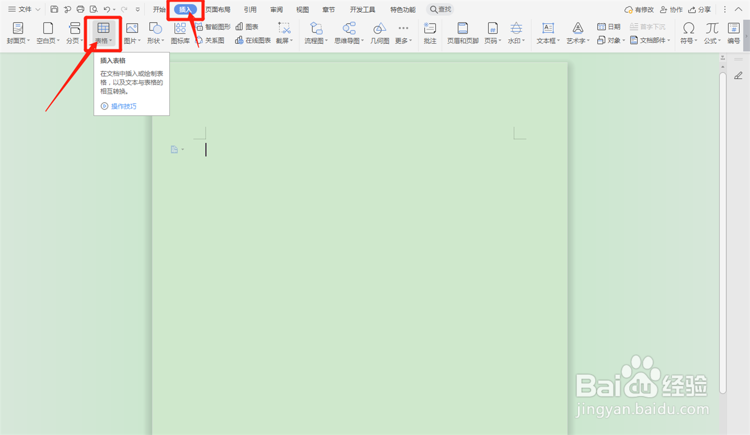
Task: Click the 有修改 cloud status button
Action: point(639,9)
